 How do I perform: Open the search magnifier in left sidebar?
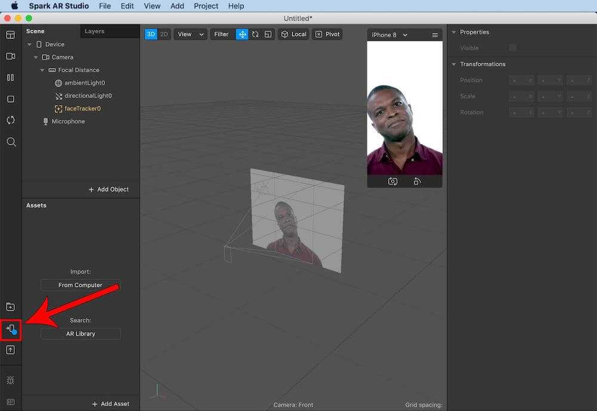[x=11, y=142]
